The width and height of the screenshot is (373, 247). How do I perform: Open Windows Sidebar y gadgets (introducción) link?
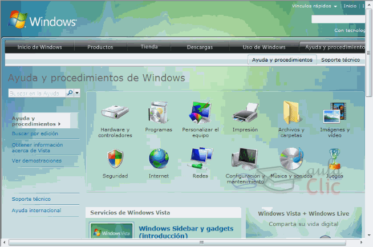point(186,232)
